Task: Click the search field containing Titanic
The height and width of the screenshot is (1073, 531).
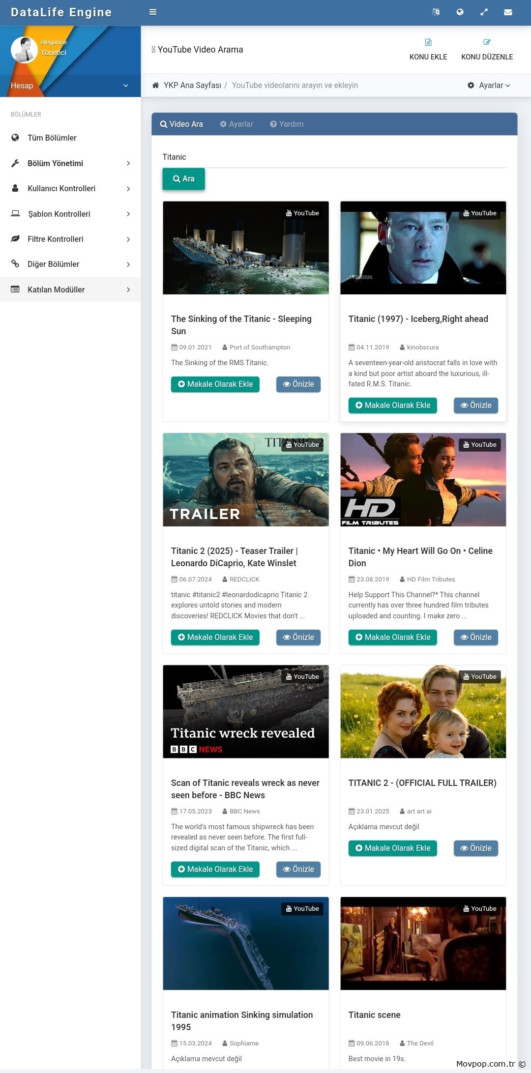Action: pos(334,157)
